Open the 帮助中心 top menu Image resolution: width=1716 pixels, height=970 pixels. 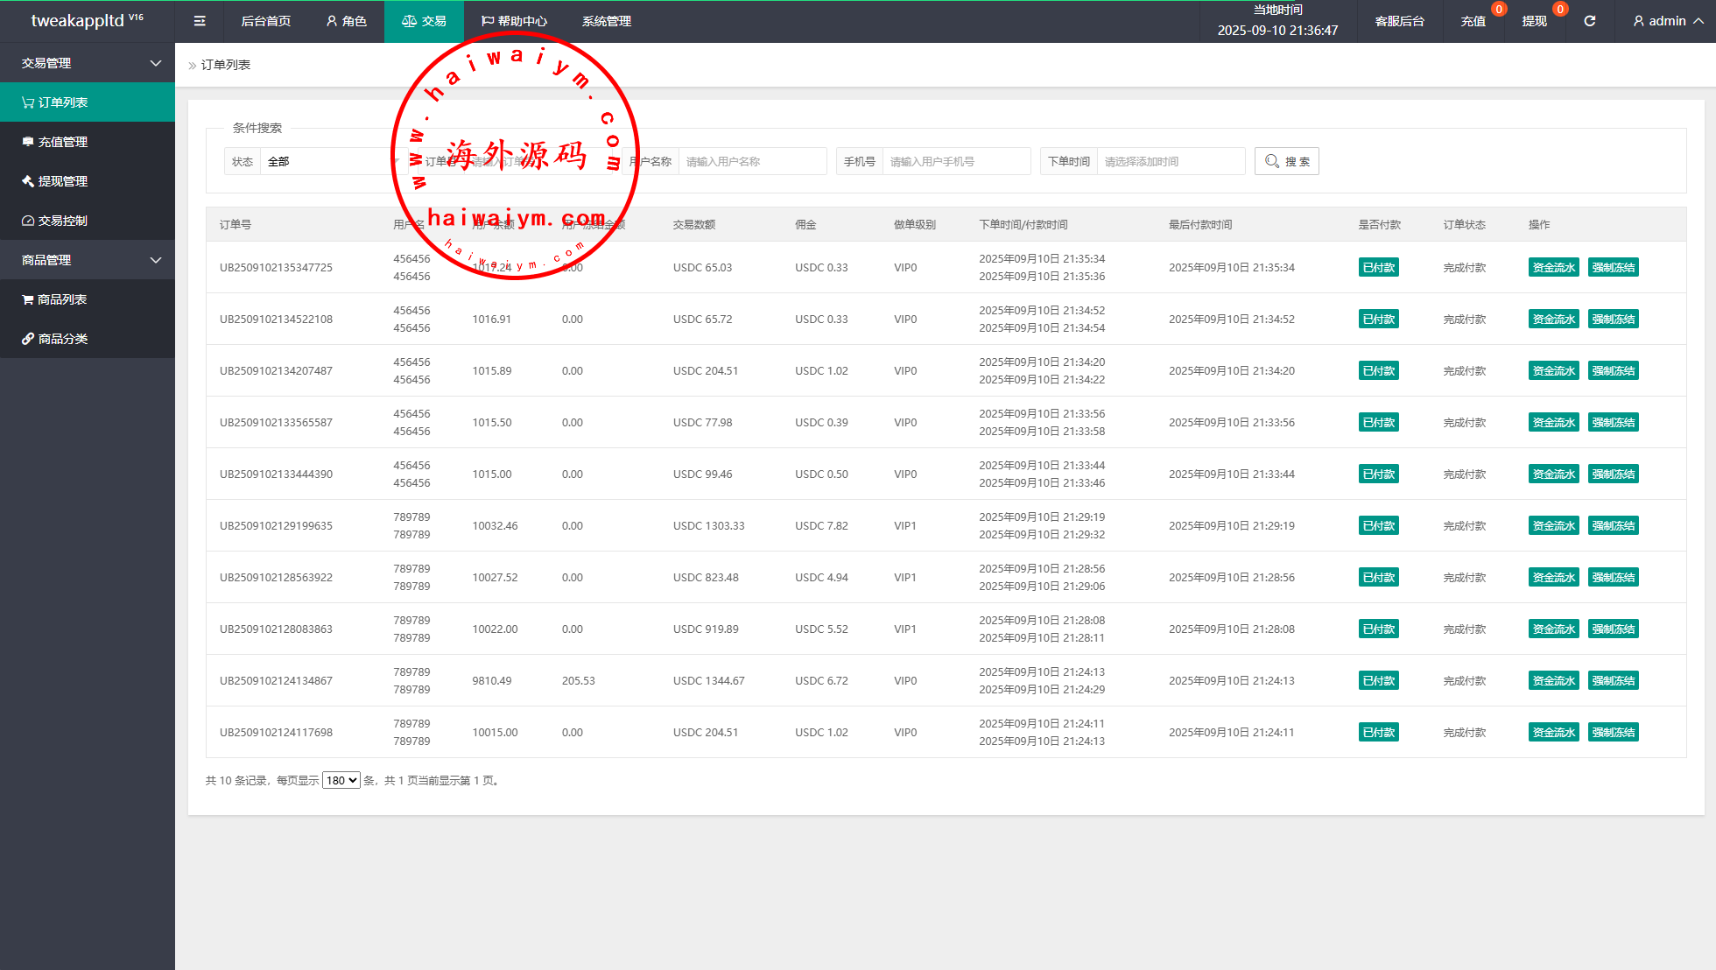(x=514, y=21)
